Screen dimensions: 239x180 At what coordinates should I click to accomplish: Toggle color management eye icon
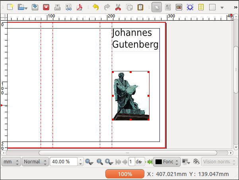point(196,162)
